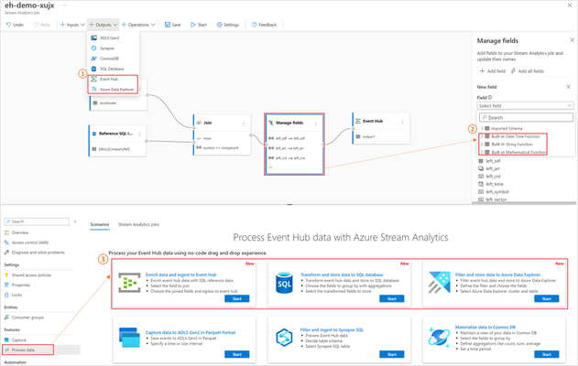Screen dimensions: 578x366
Task: Expand the Built-in String Function group
Action: (482, 145)
